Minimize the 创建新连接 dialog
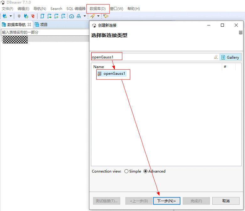Viewport: 245px width, 211px height. (209, 25)
